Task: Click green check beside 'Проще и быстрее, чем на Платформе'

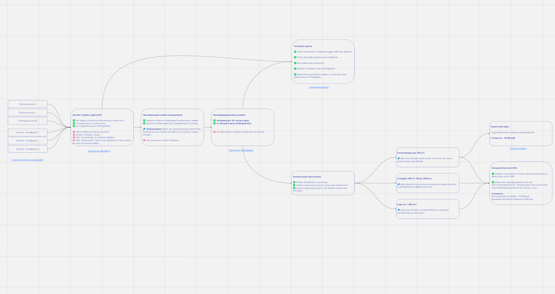Action: point(295,69)
